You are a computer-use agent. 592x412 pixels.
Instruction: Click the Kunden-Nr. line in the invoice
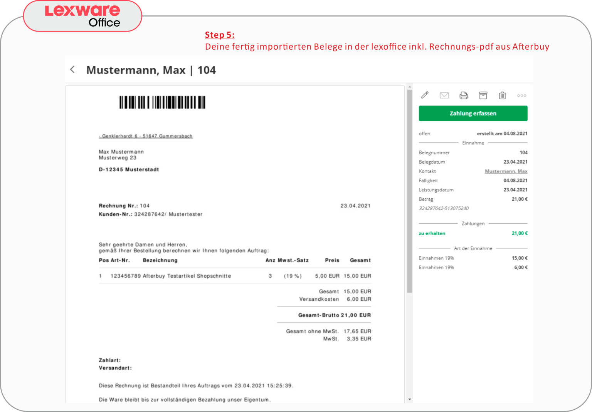(150, 214)
